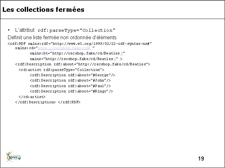
Task: Click the closing </rdf:RDF> tag
Action: [69, 102]
